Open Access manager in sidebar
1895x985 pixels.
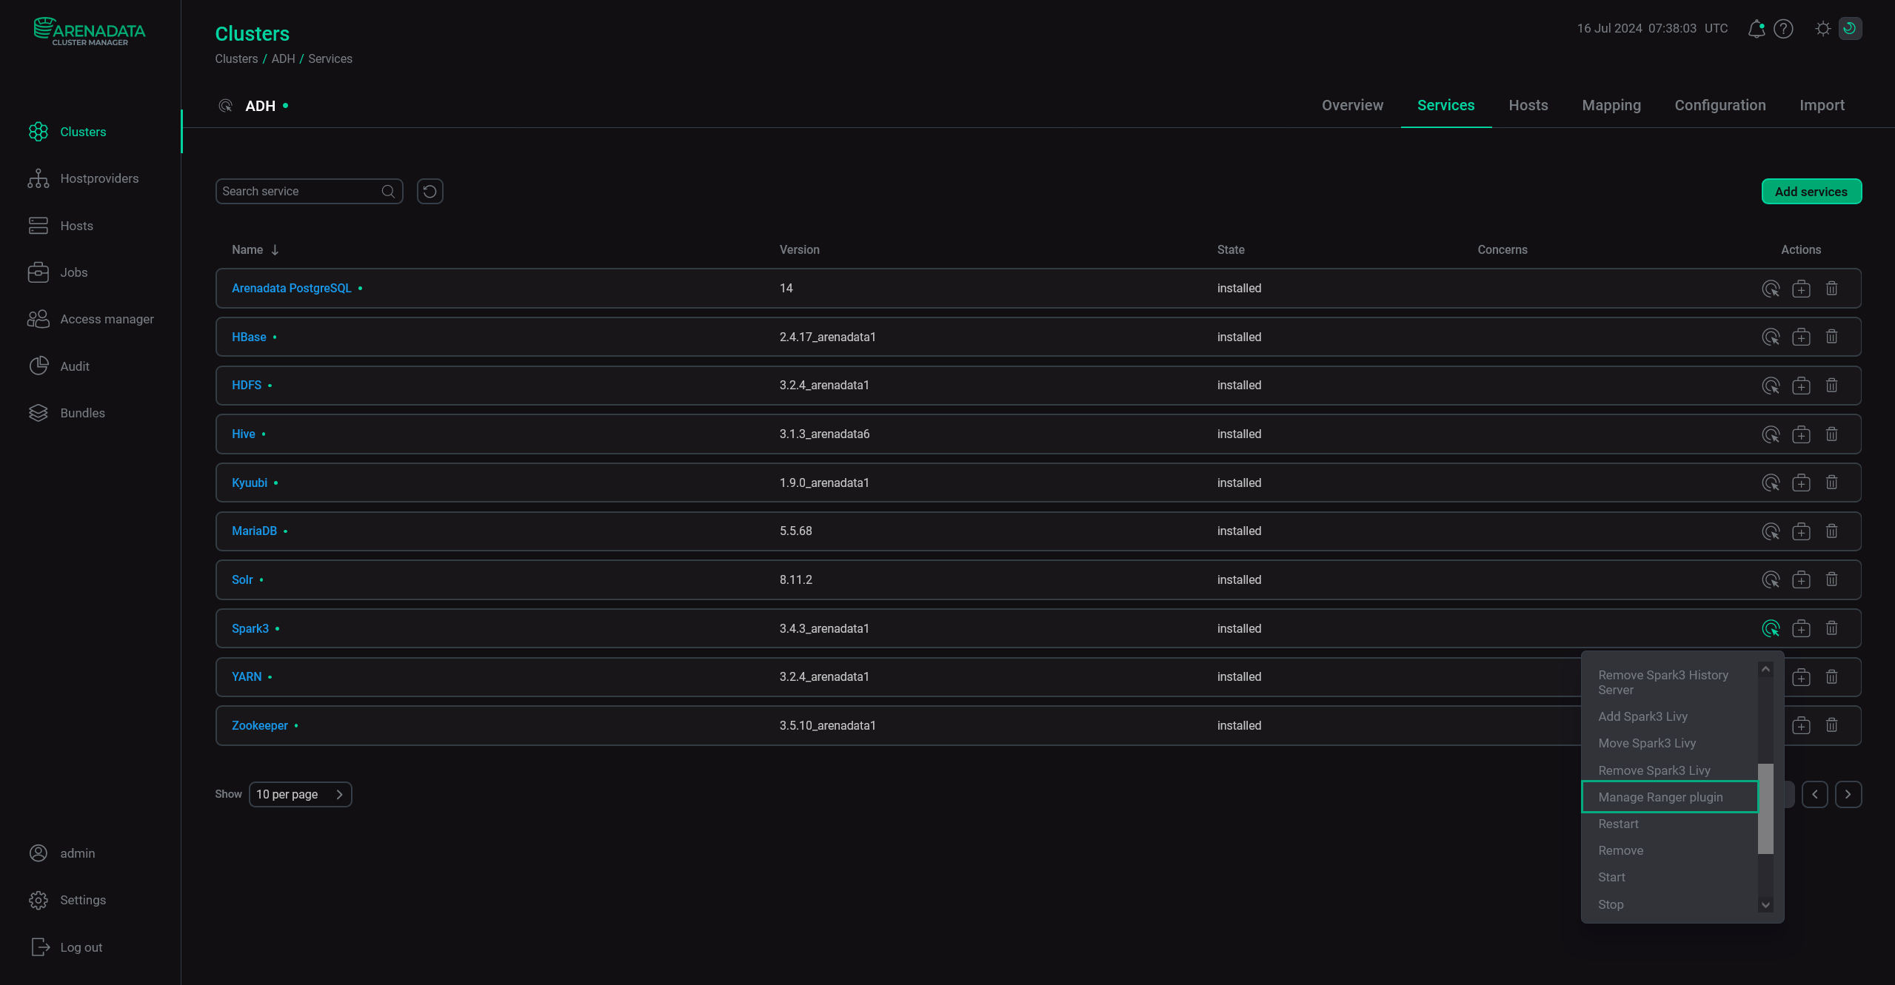pos(91,320)
